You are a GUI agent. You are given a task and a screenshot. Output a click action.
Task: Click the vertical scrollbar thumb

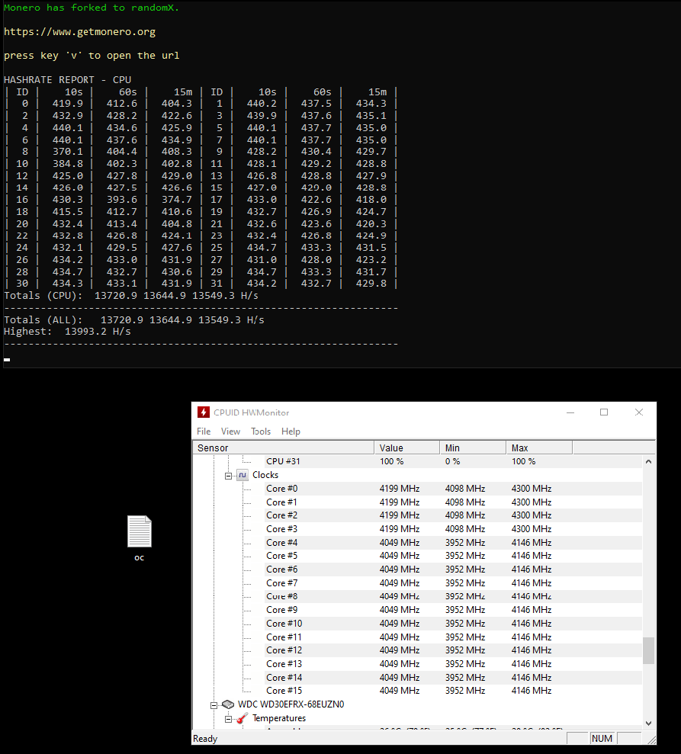(648, 652)
